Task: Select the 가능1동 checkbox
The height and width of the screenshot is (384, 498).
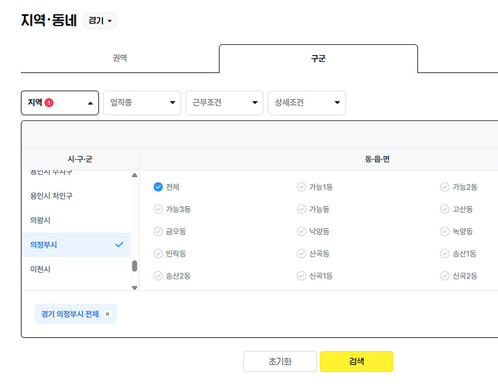Action: point(302,187)
